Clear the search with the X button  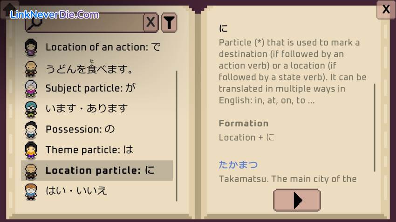(150, 22)
